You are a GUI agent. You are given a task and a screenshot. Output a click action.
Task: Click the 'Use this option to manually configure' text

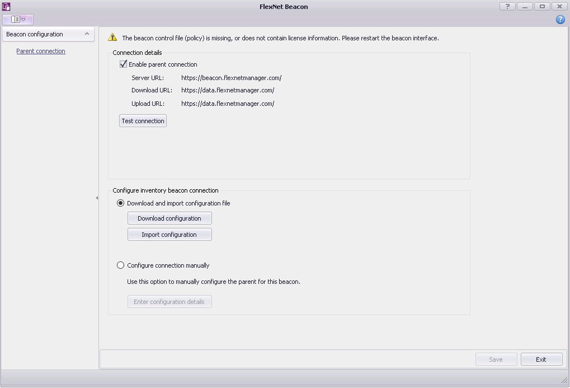click(213, 282)
